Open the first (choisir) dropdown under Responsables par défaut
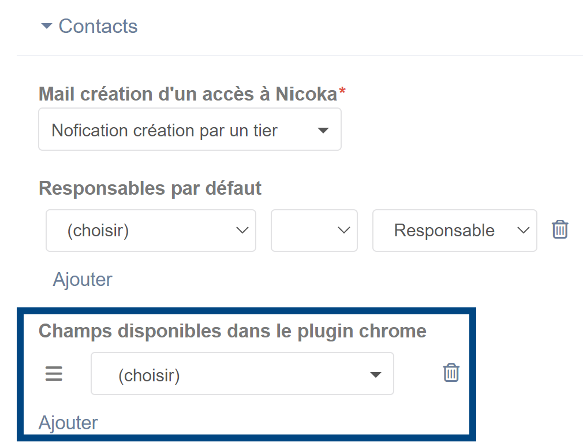This screenshot has height=442, width=583. click(151, 231)
